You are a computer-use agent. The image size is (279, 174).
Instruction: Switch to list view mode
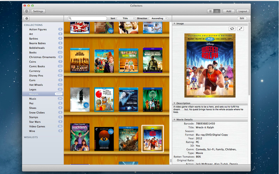point(210,11)
